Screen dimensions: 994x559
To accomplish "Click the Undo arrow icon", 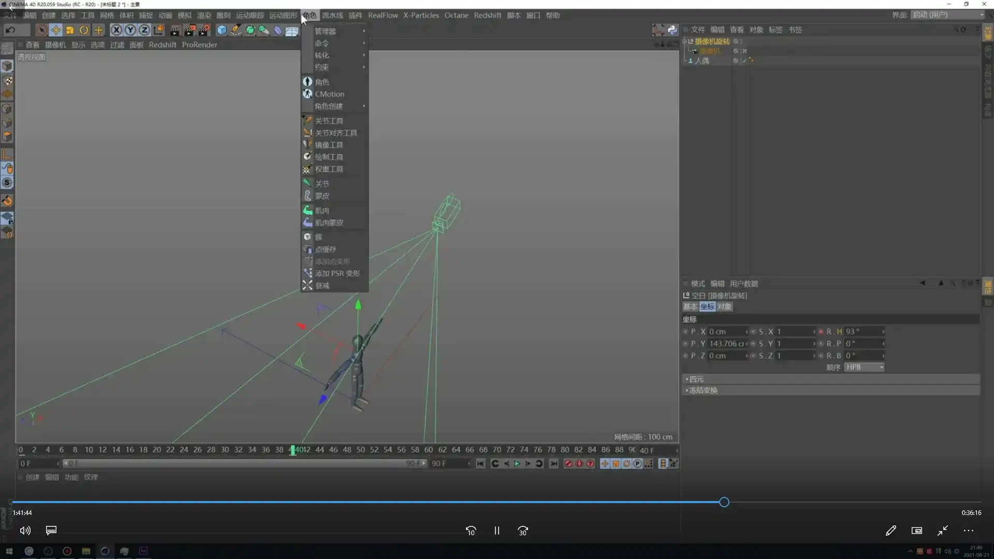I will pyautogui.click(x=10, y=30).
